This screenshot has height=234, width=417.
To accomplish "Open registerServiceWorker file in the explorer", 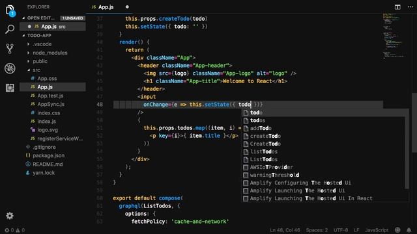I will pyautogui.click(x=53, y=138).
